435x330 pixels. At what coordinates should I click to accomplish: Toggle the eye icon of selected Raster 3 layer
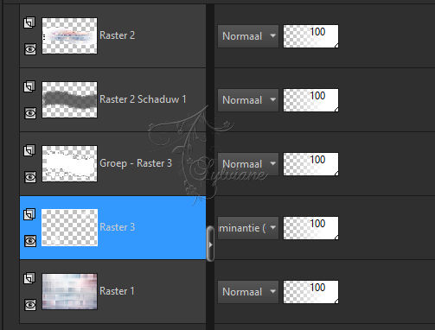[x=30, y=241]
